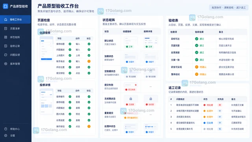Click green field check beside 提交按钮
Image resolution: width=252 pixels, height=142 pixels.
tap(70, 73)
